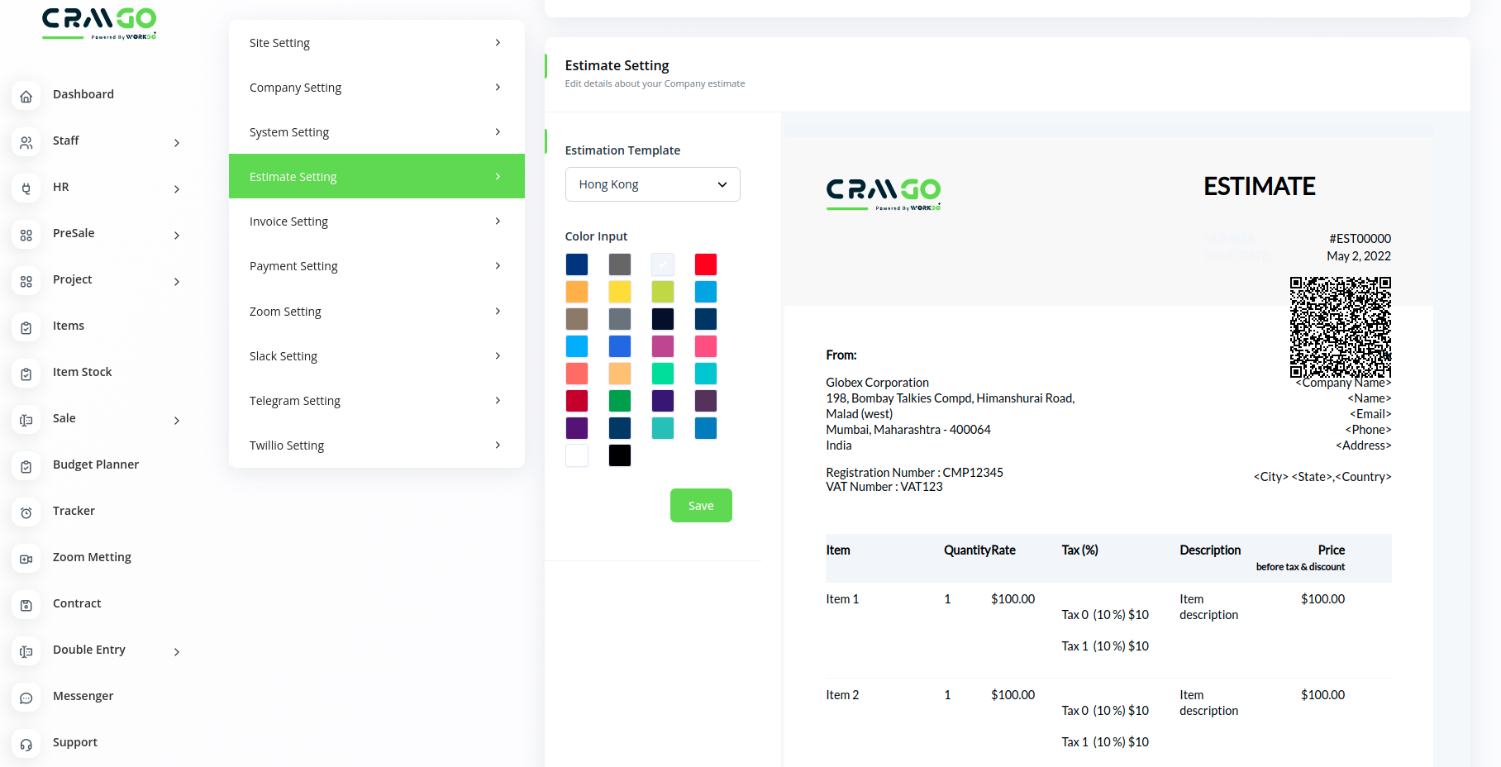Viewport: 1501px width, 767px height.
Task: Go to Slack Setting
Action: click(x=377, y=356)
